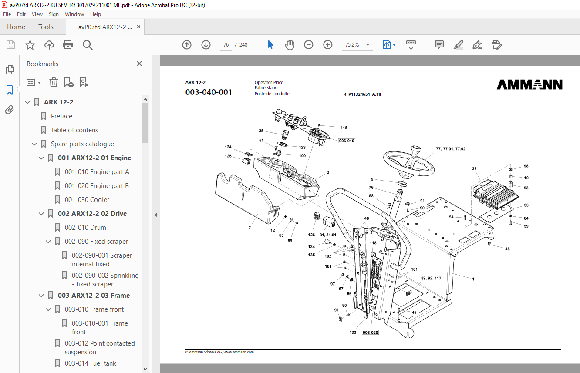
Task: Select the arrow selection tool
Action: click(x=270, y=45)
